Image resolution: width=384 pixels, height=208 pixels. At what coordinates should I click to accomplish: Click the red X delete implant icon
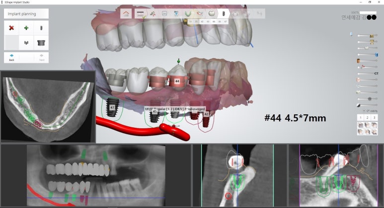(11, 28)
